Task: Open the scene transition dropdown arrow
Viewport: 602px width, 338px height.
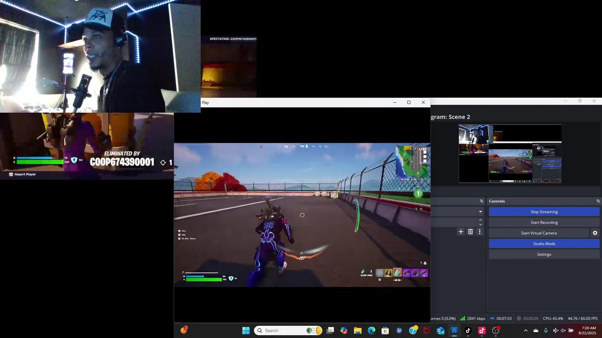Action: click(x=480, y=212)
